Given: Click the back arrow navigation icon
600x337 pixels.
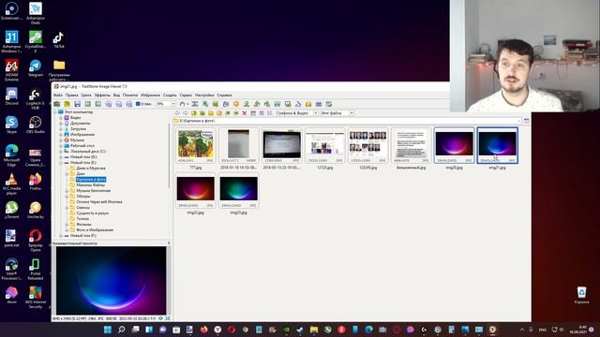Looking at the screenshot, I should point(177,113).
